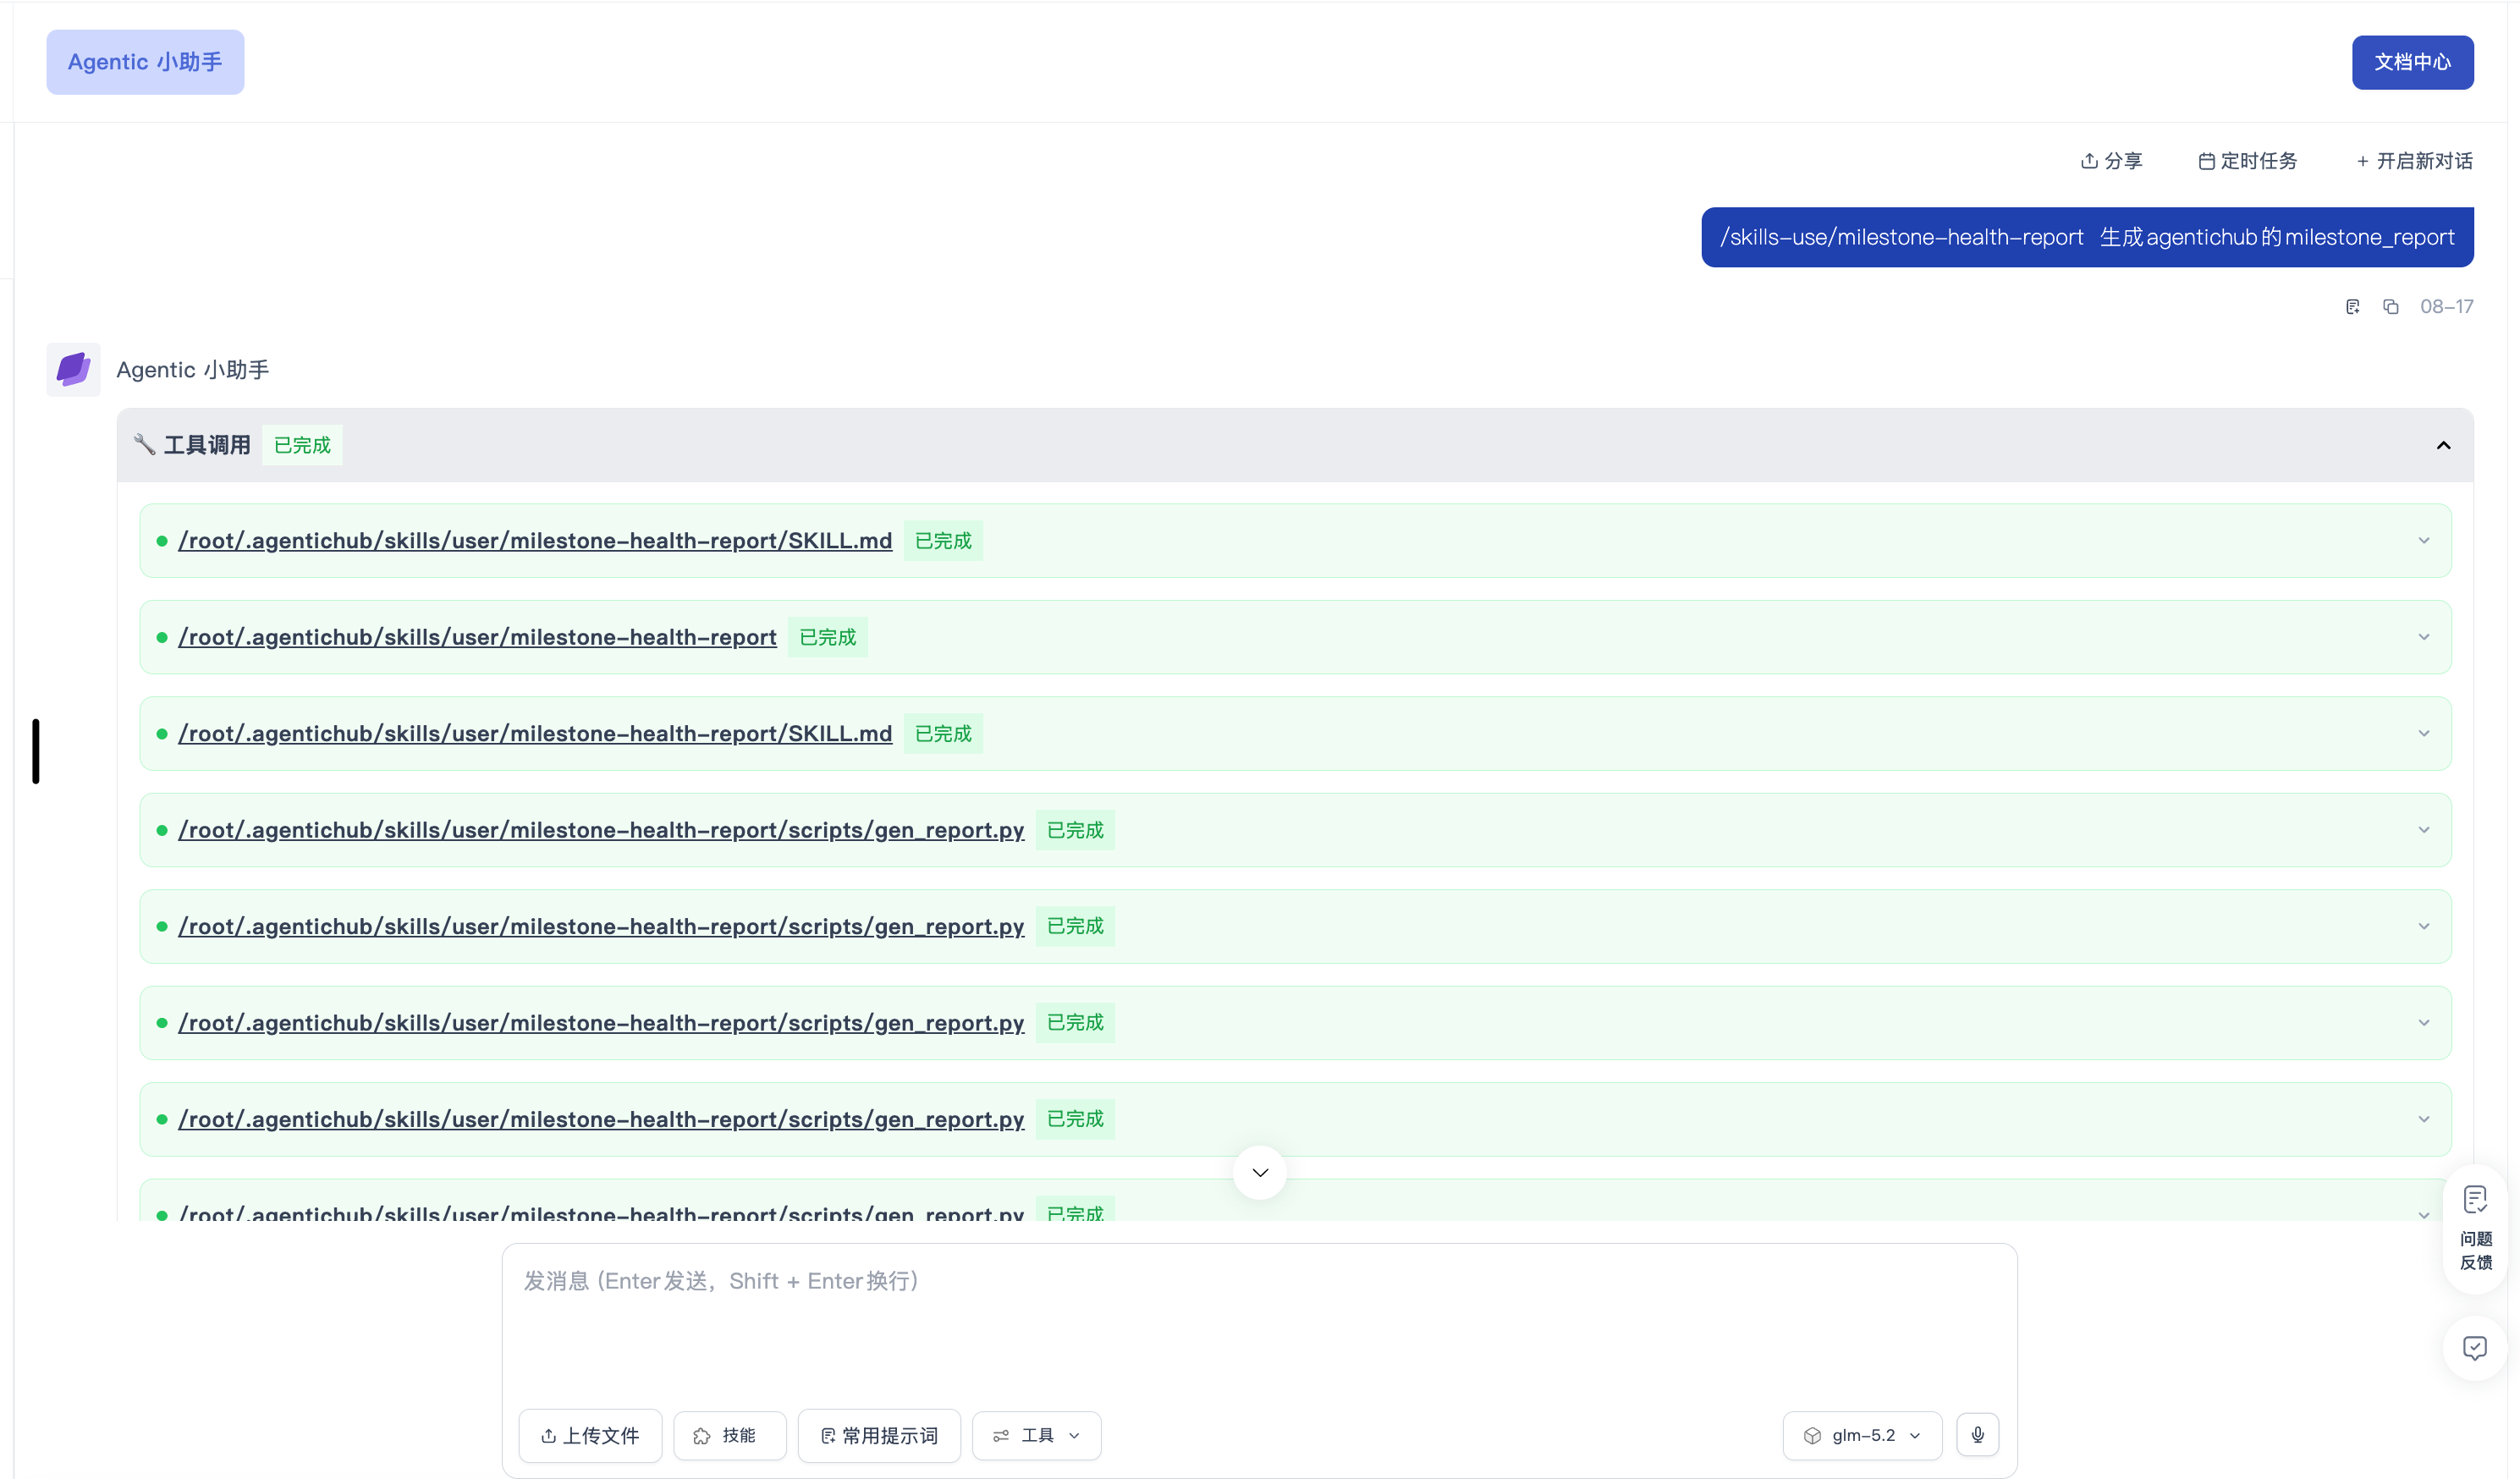Image resolution: width=2520 pixels, height=1479 pixels.
Task: Expand the second gen_report.py row
Action: 2423,926
